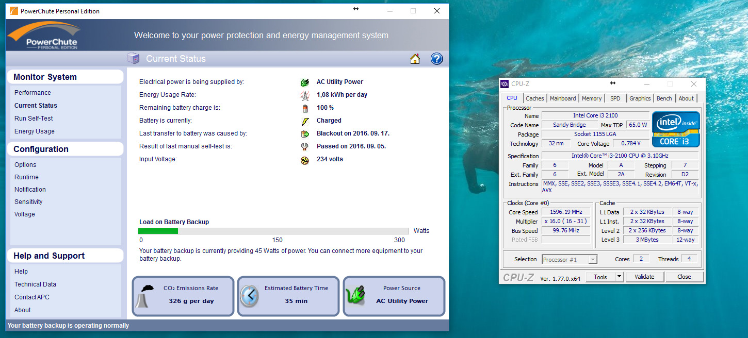Viewport: 748px width, 338px height.
Task: Click the Energy Usage Rate tower icon
Action: (x=305, y=95)
